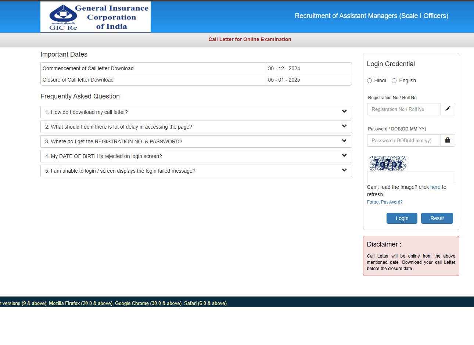Click the 'Call Letter for Online Examination' heading

click(249, 39)
